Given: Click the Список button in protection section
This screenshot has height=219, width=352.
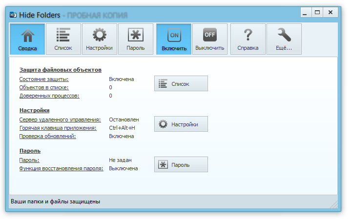Looking at the screenshot, I should click(181, 83).
